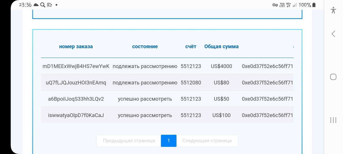Tap the Android home button icon
Screen dimensions: 343x154
(333, 77)
